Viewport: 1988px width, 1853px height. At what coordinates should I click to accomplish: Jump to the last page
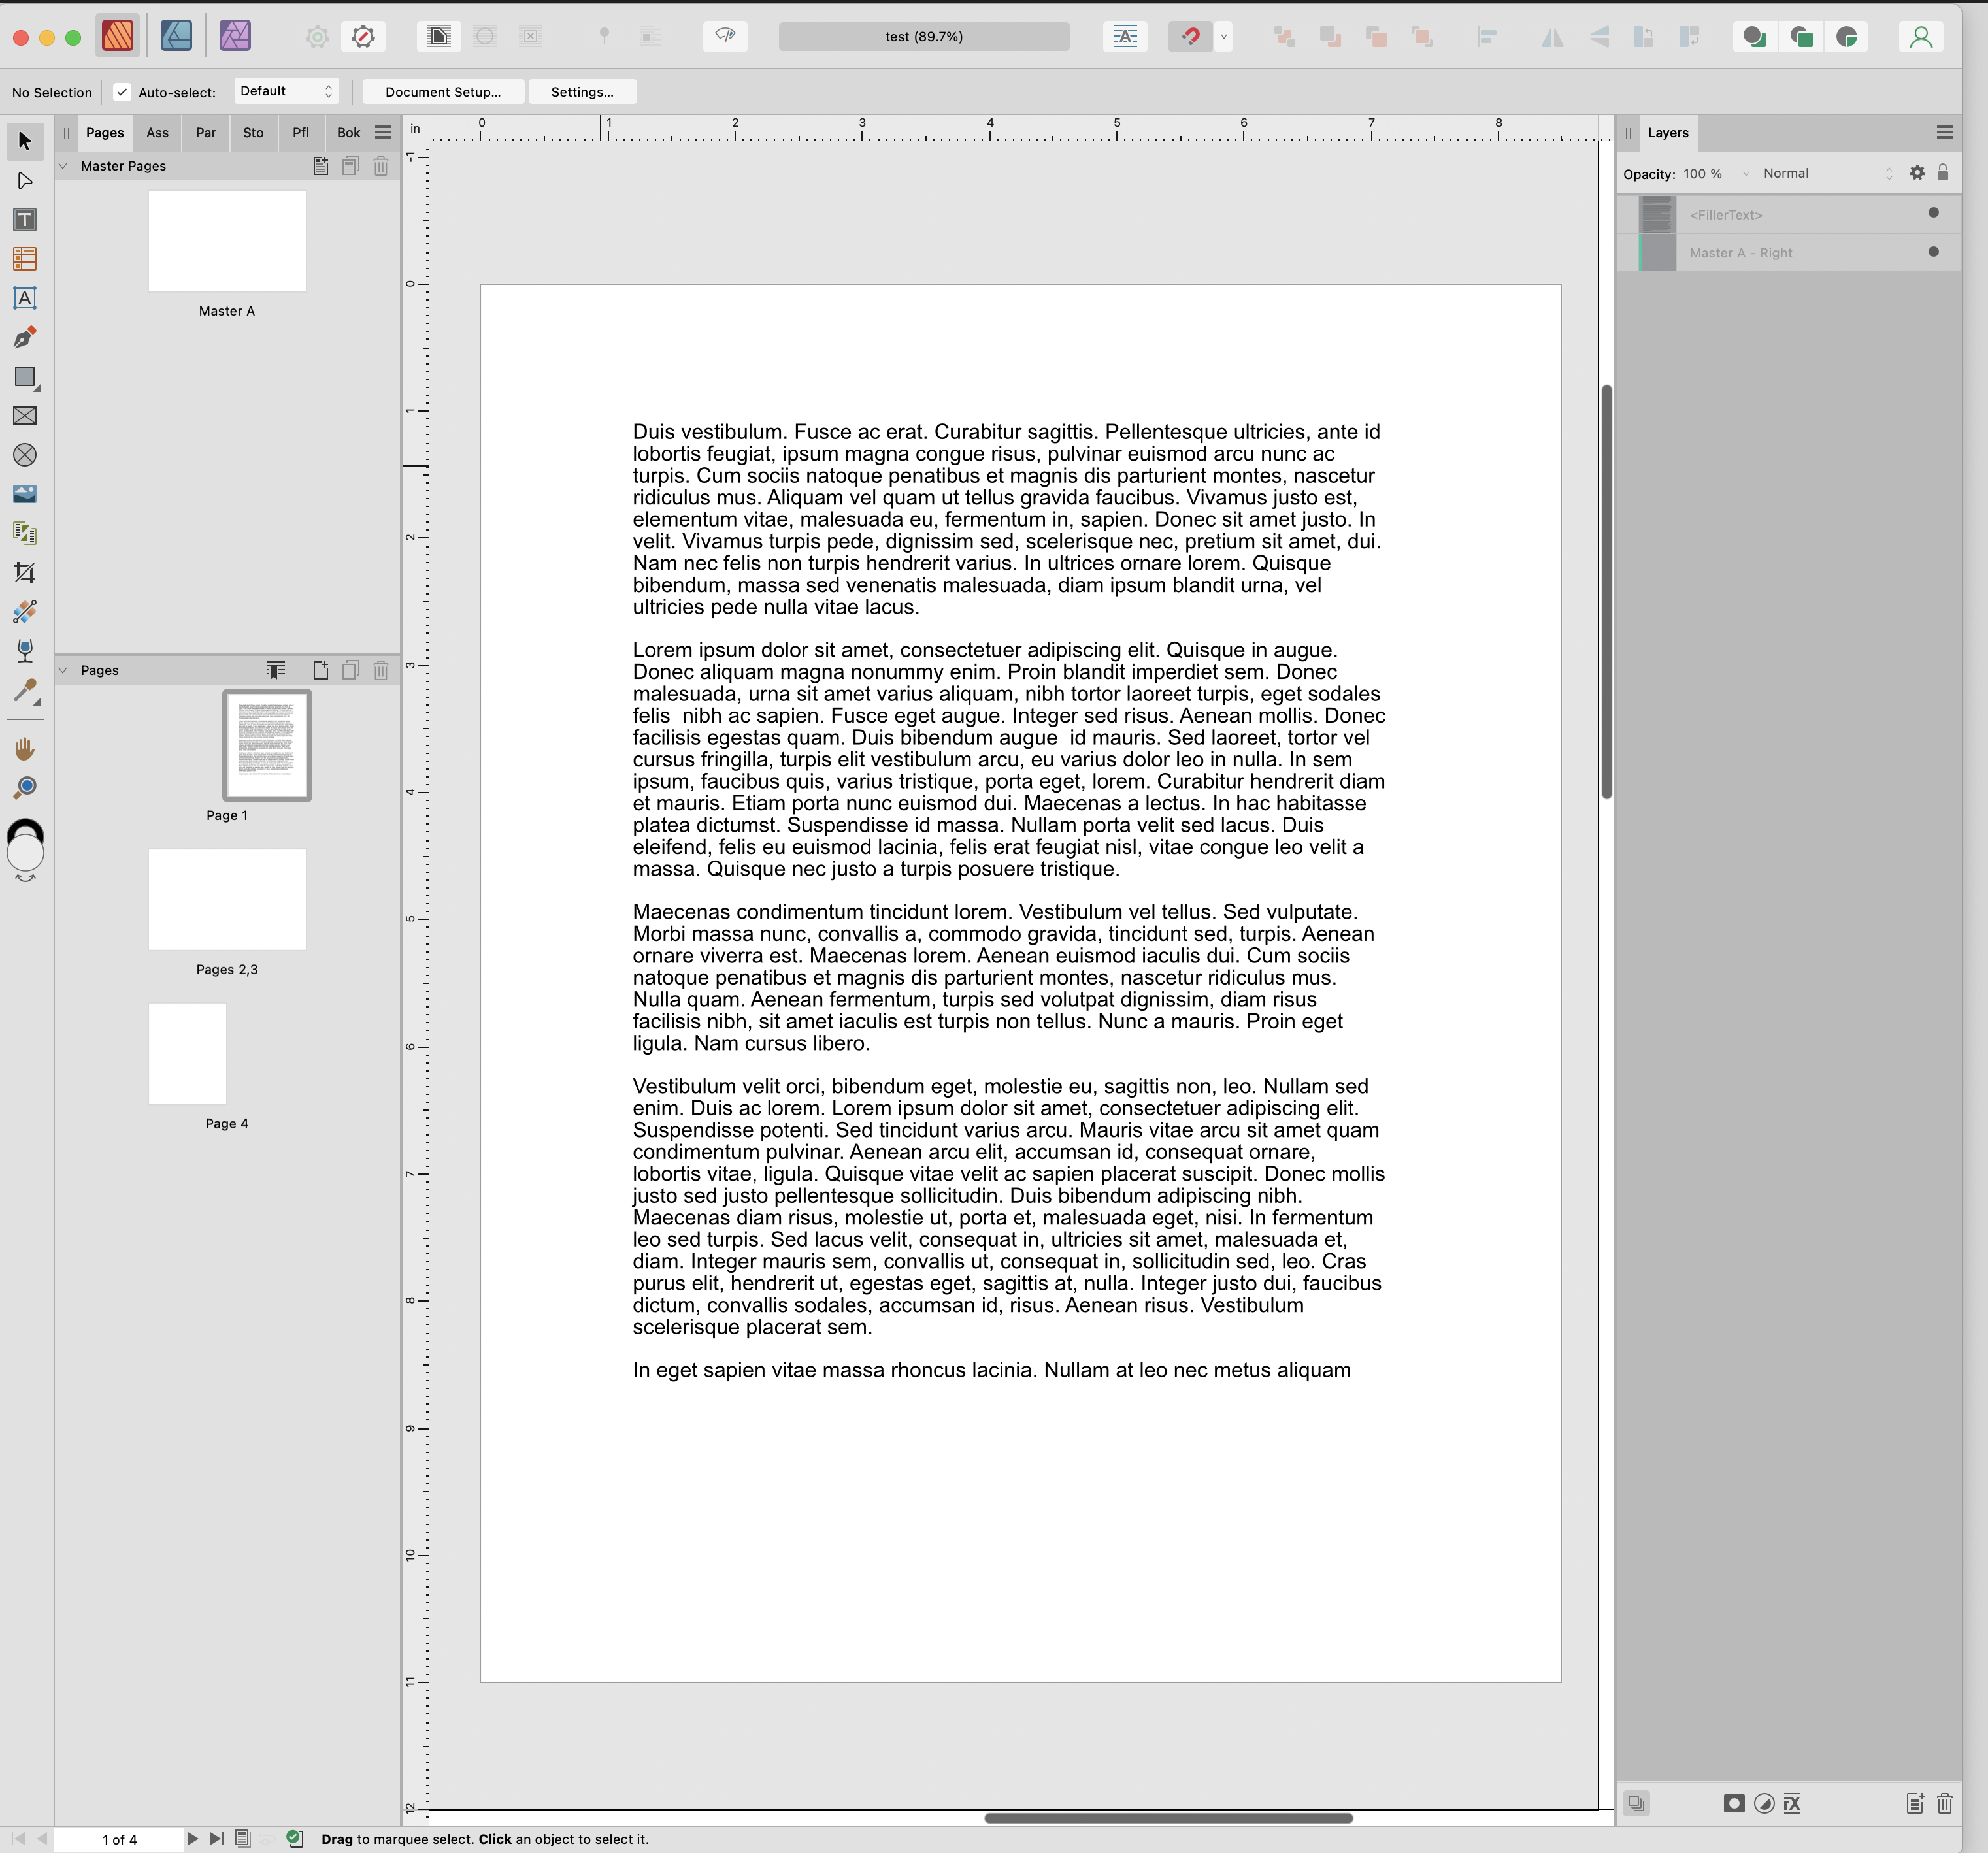pyautogui.click(x=216, y=1838)
